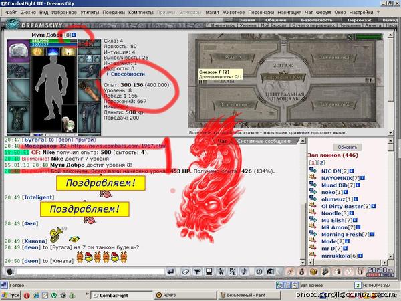Open the smiley emoticons picker
The height and width of the screenshot is (301, 401).
pos(259,272)
